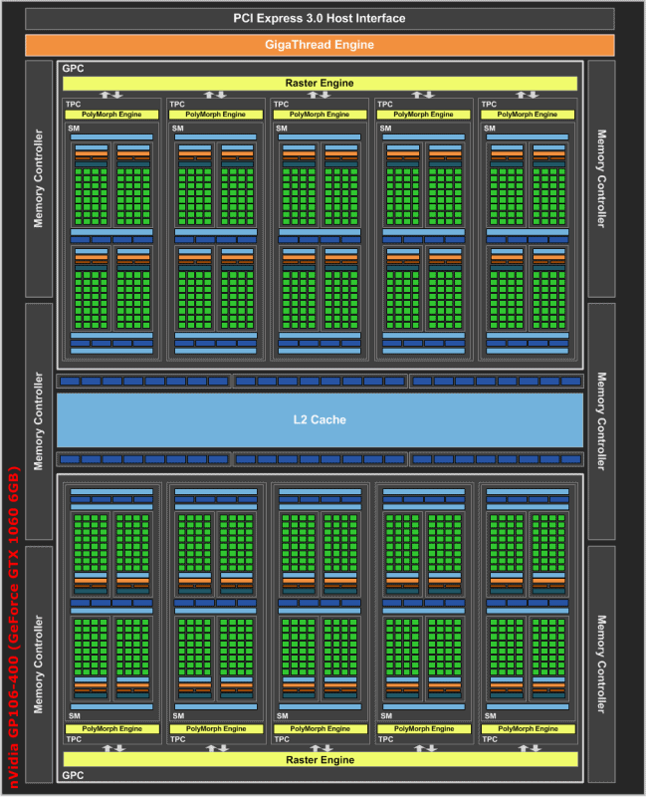The width and height of the screenshot is (646, 797).
Task: Click the rightmost PolyMorph Engine in top row
Action: (x=527, y=116)
